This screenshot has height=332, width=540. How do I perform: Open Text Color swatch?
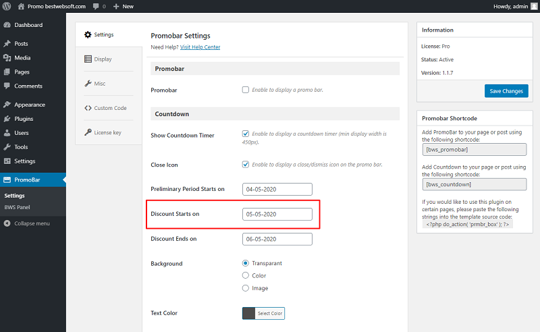click(248, 313)
